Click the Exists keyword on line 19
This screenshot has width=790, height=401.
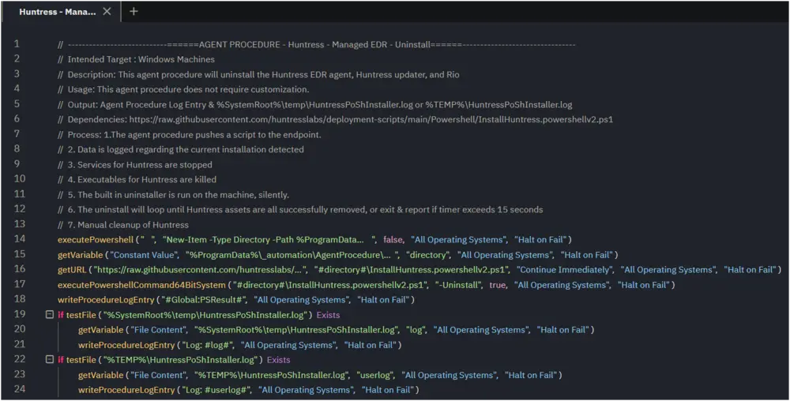[x=328, y=315]
